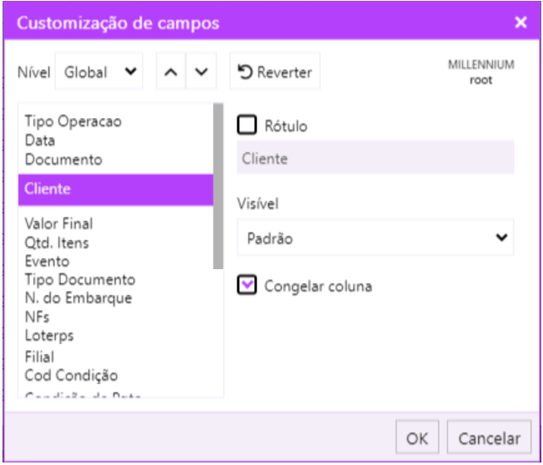
Task: Click the Reverter button
Action: point(275,72)
